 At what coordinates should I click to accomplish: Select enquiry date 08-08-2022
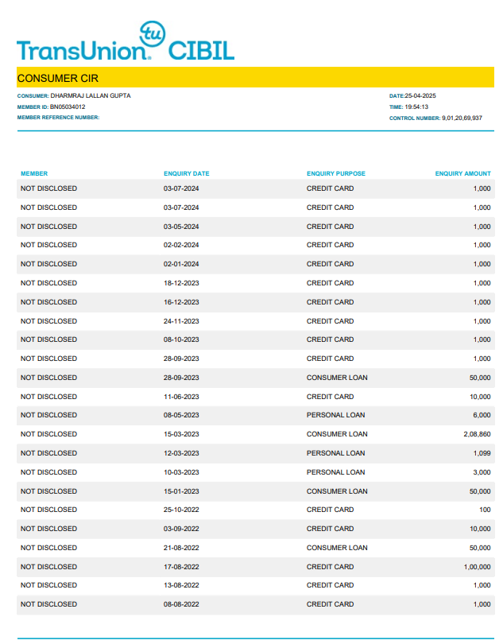pos(181,604)
